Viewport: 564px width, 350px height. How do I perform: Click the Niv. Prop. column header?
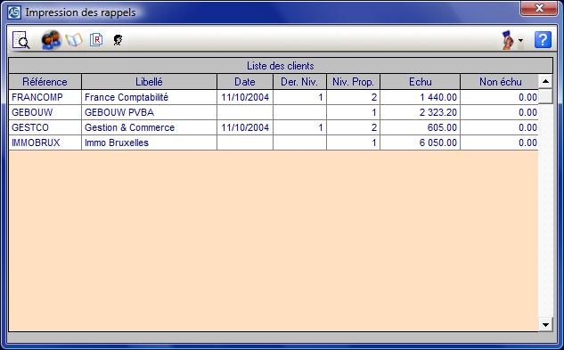353,82
